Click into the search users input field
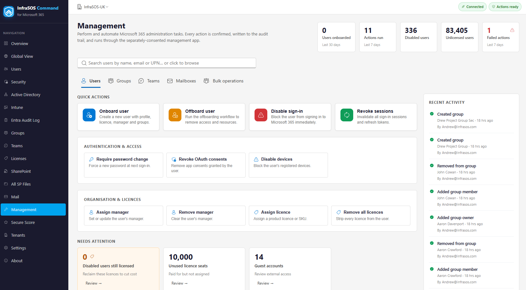Image resolution: width=526 pixels, height=290 pixels. 167,63
